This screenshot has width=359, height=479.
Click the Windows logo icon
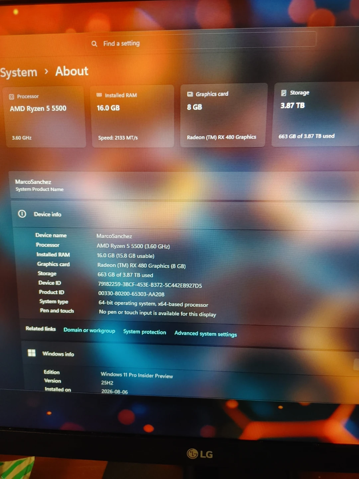(32, 353)
